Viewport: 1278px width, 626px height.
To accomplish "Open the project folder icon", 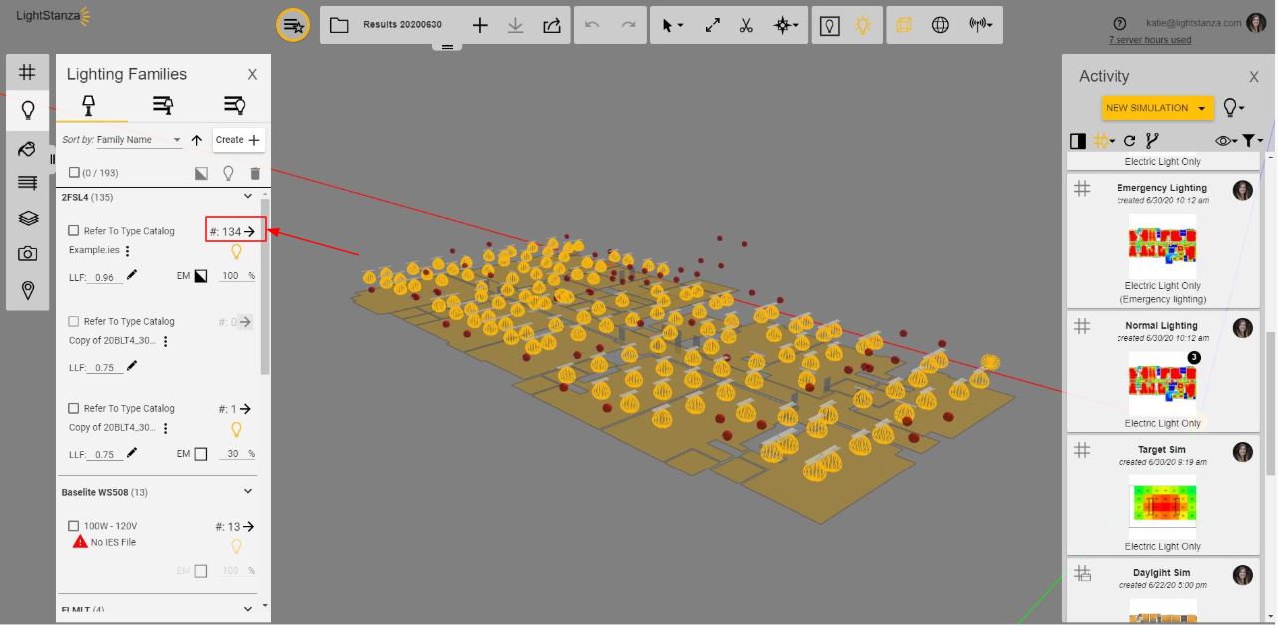I will [339, 25].
